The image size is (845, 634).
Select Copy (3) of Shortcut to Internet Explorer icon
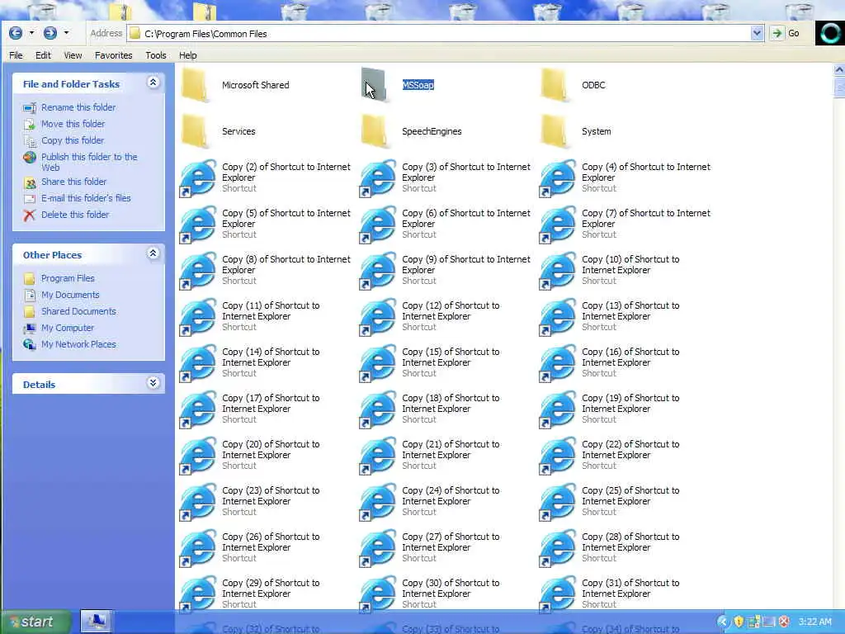[x=378, y=178]
